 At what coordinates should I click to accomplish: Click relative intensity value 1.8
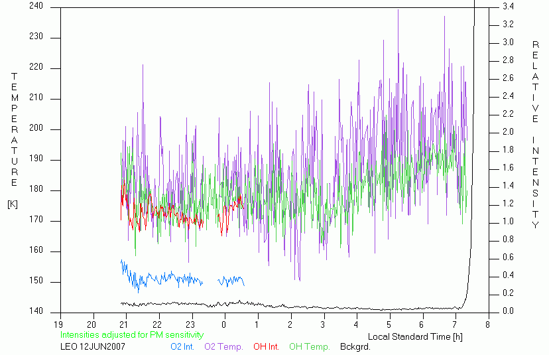point(508,150)
